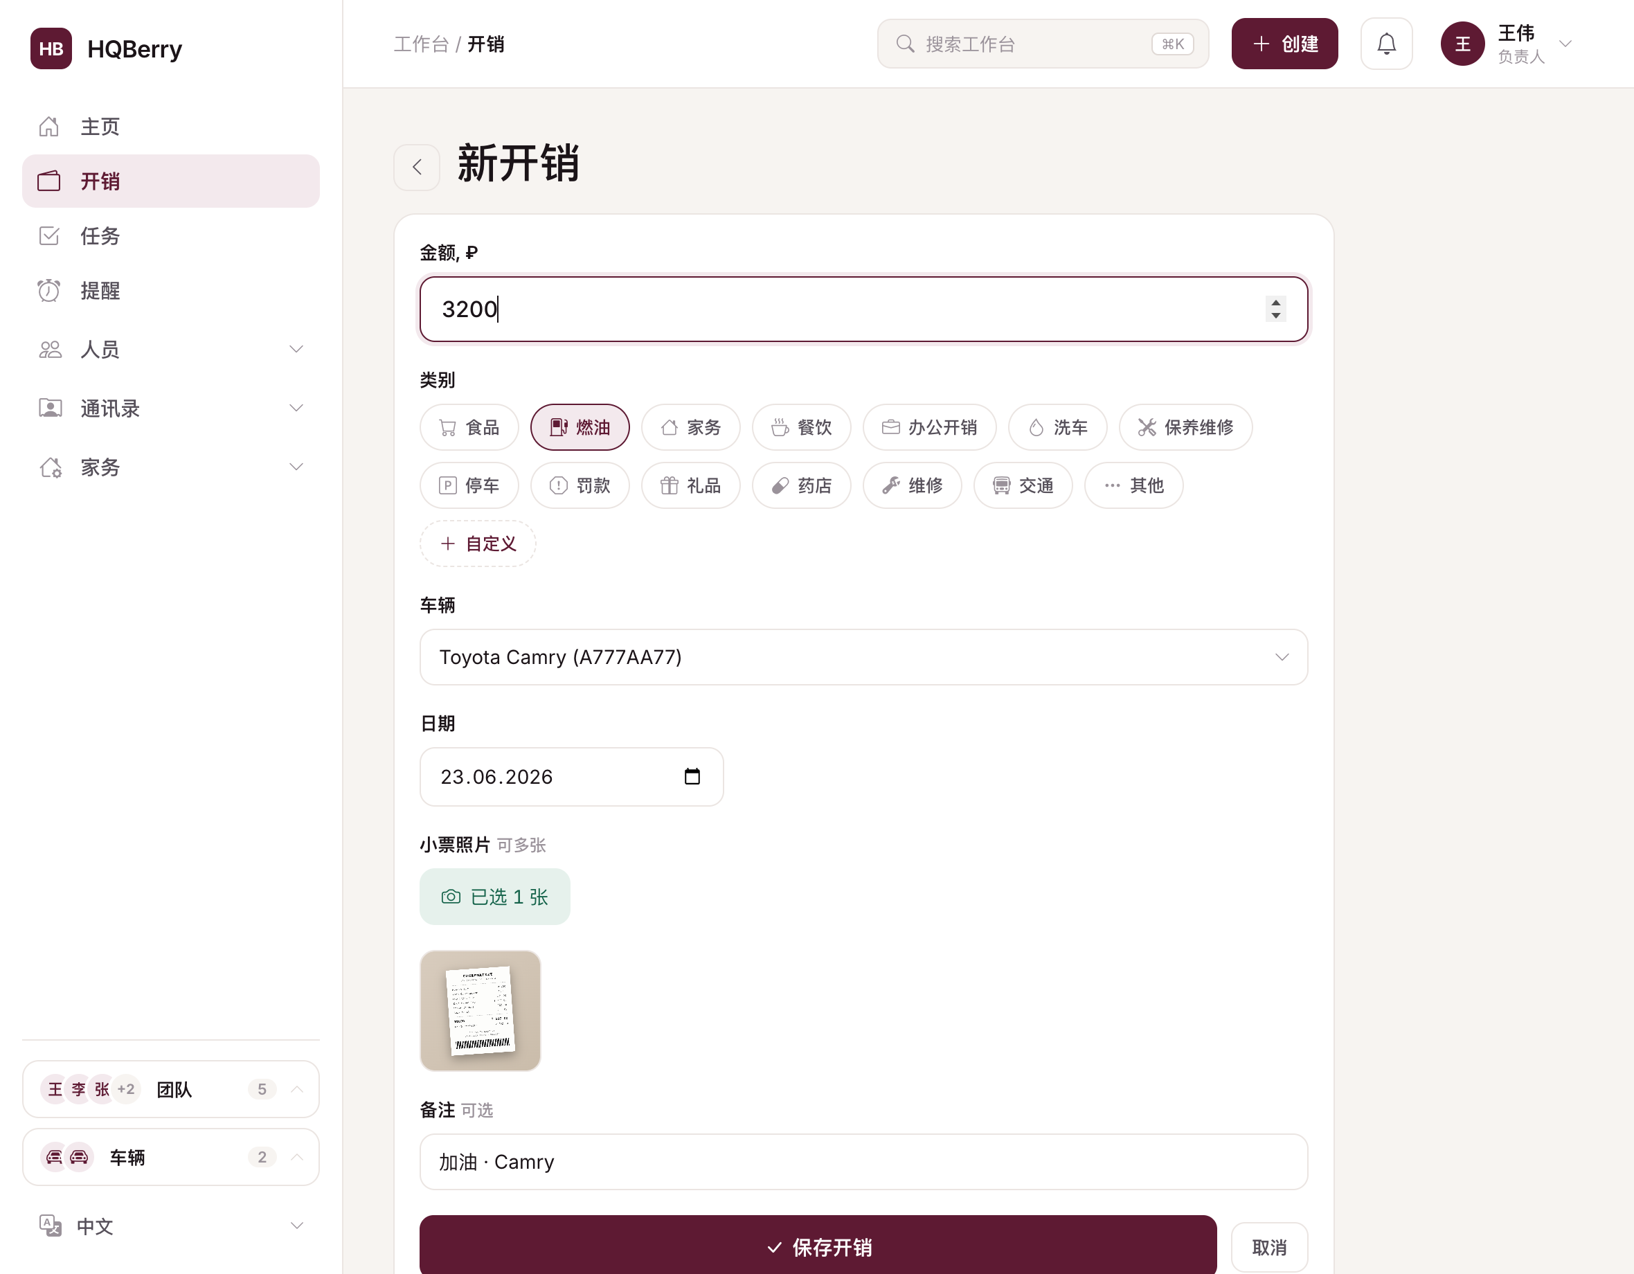Image resolution: width=1634 pixels, height=1274 pixels.
Task: Click the 通讯录 contacts icon
Action: [50, 408]
